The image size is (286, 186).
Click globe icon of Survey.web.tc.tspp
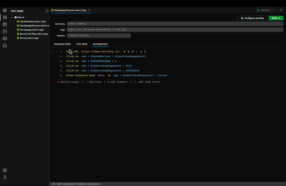pyautogui.click(x=18, y=38)
